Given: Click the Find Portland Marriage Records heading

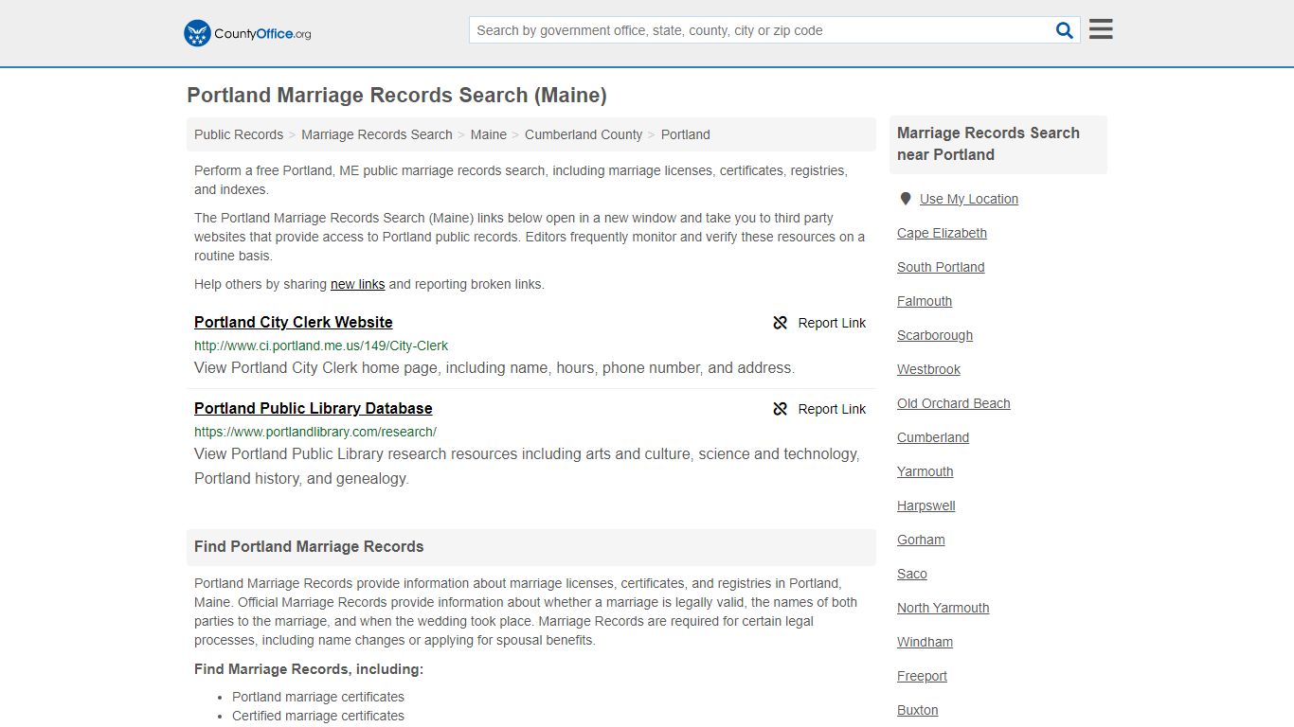Looking at the screenshot, I should point(309,547).
